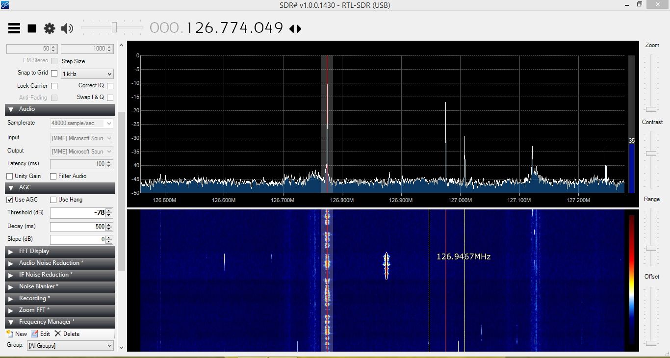
Task: Click the Edit bookmark button label
Action: tap(45, 334)
